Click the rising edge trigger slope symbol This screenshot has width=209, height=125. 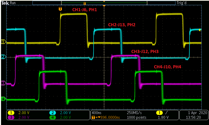pyautogui.click(x=166, y=113)
